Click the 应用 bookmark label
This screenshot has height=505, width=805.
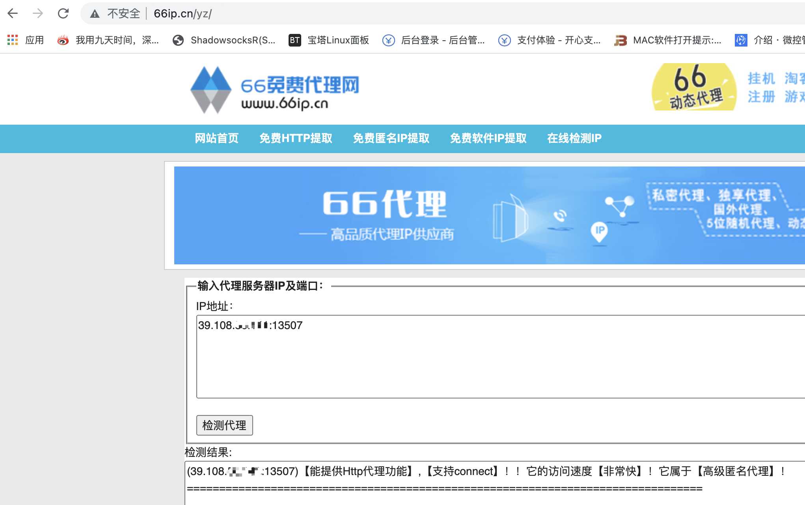point(34,40)
